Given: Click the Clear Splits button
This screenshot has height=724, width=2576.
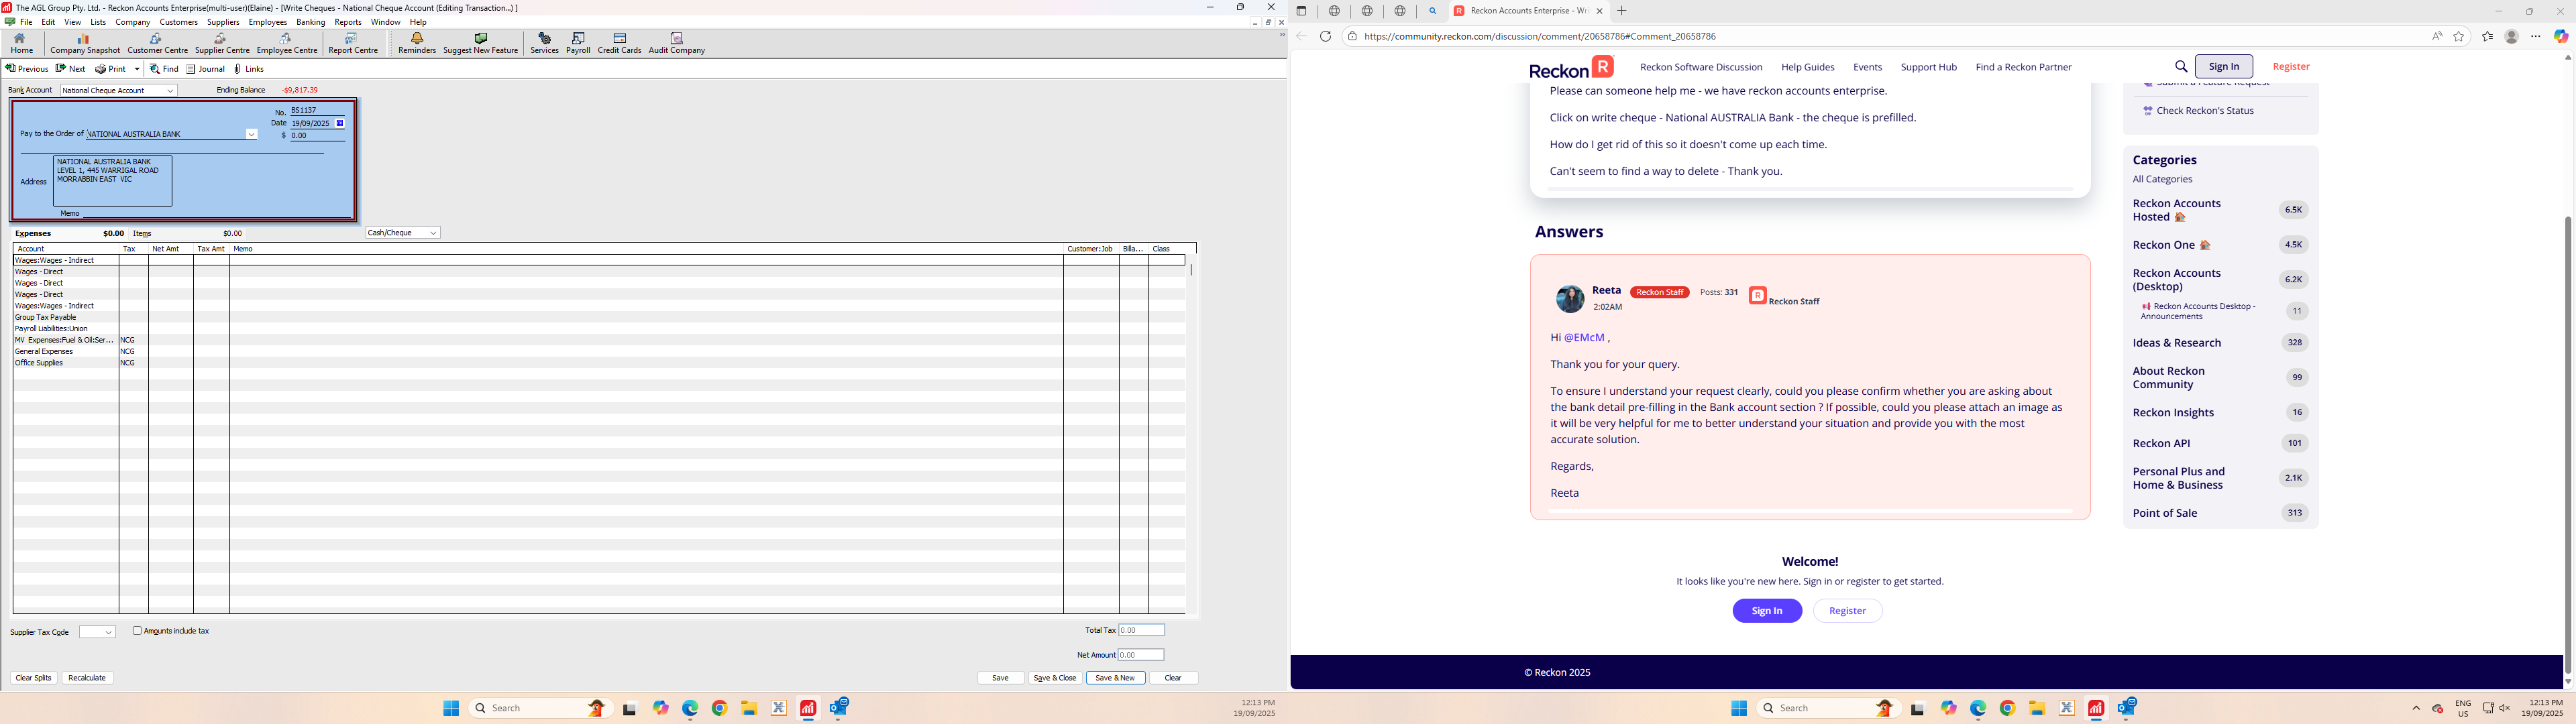Looking at the screenshot, I should 33,678.
